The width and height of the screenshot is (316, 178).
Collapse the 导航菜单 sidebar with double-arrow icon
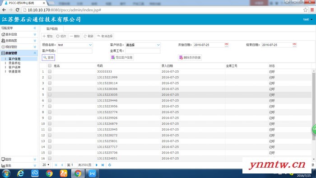pos(35,28)
